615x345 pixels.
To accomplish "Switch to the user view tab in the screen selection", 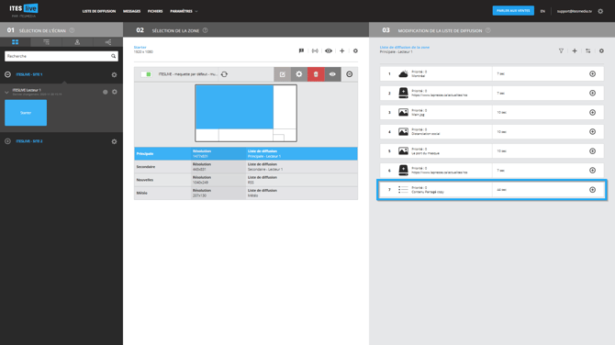I will coord(77,42).
